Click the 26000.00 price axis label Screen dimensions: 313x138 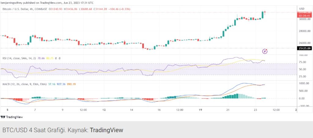point(305,43)
